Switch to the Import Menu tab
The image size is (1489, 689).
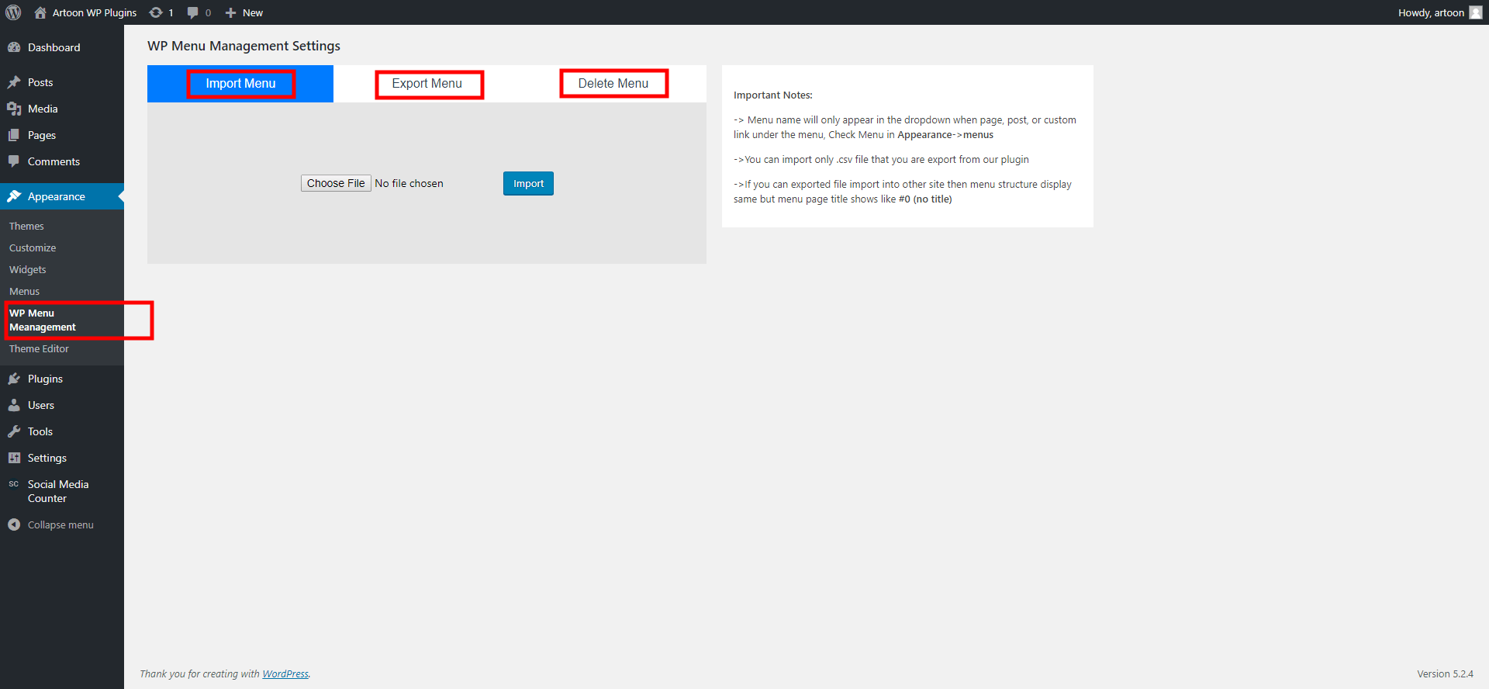click(x=240, y=83)
